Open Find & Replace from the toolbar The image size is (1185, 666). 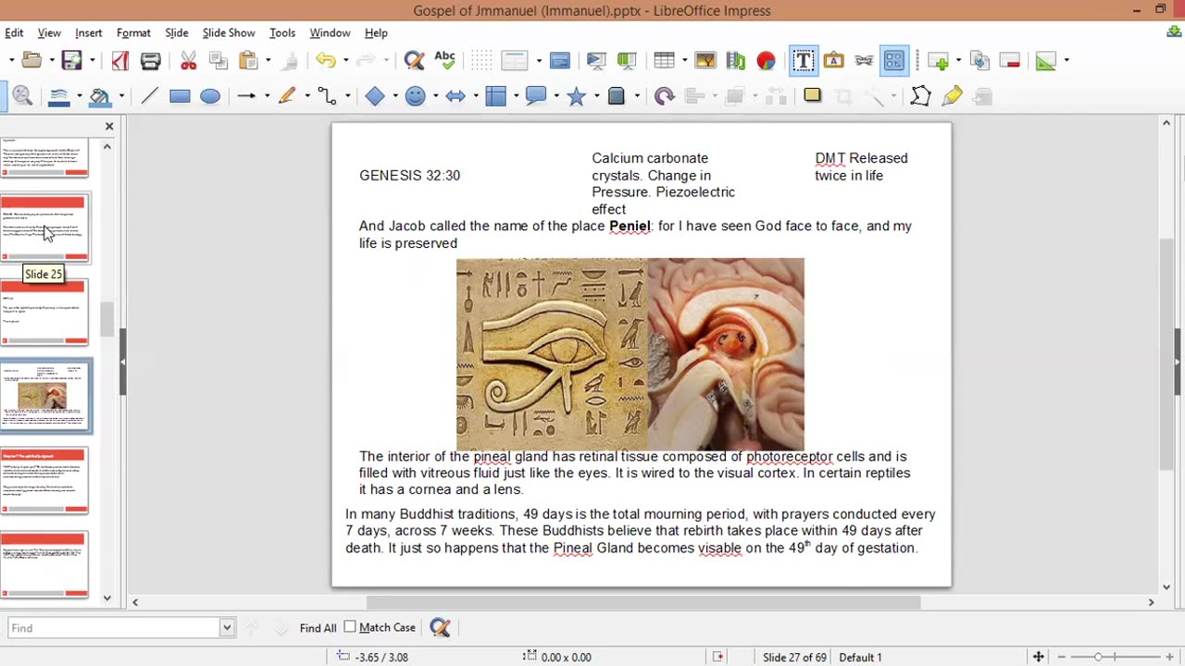click(414, 61)
